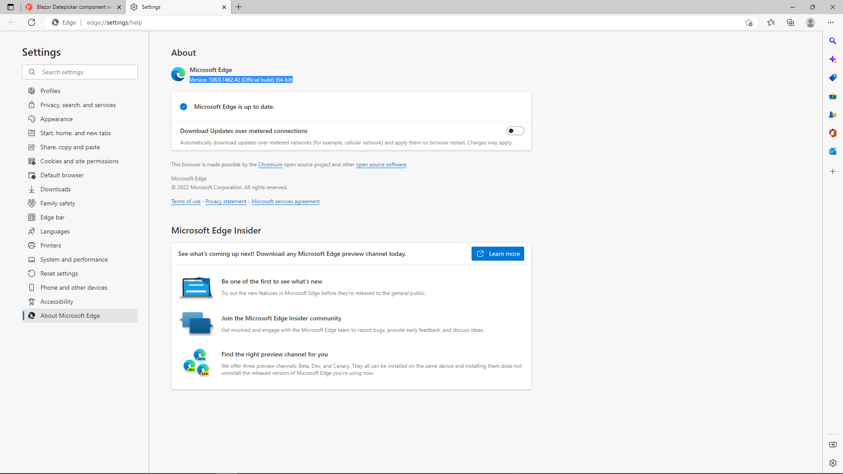Close the Blazor Datepicker tab
Screen dimensions: 843x474
pos(119,7)
